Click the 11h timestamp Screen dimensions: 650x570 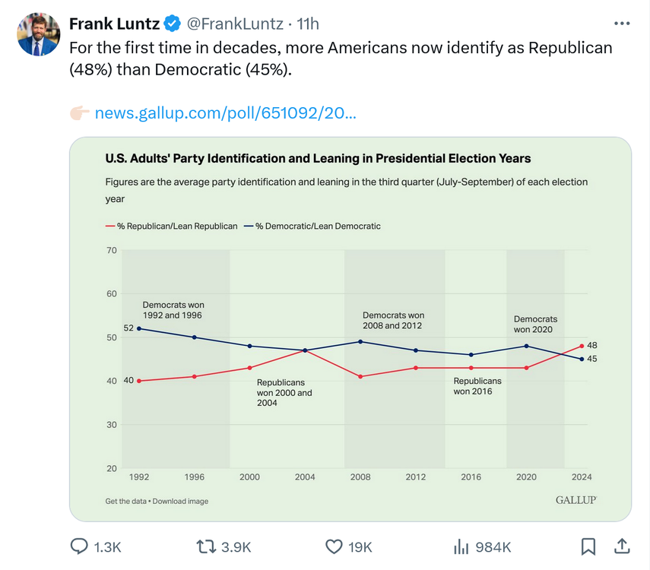pyautogui.click(x=309, y=24)
